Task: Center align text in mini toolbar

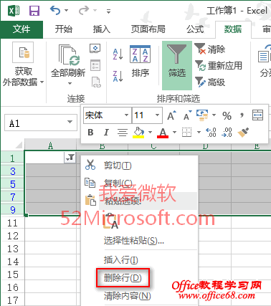Action: pyautogui.click(x=123, y=132)
